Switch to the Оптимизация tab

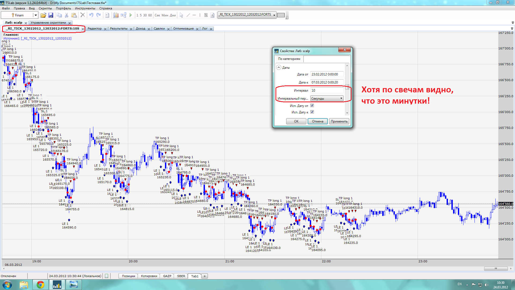[x=183, y=29]
